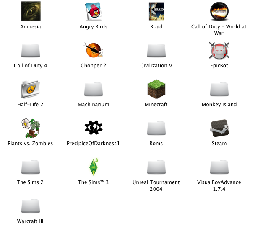Select the Machinarium folder
The width and height of the screenshot is (263, 239).
coord(93,90)
